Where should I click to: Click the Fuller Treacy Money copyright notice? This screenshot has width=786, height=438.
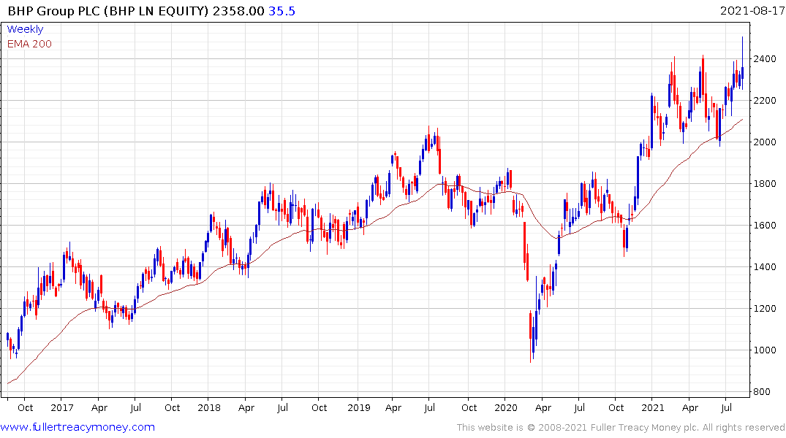coord(621,428)
